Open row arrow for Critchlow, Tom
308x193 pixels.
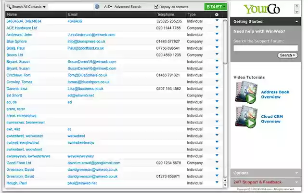click(x=217, y=74)
